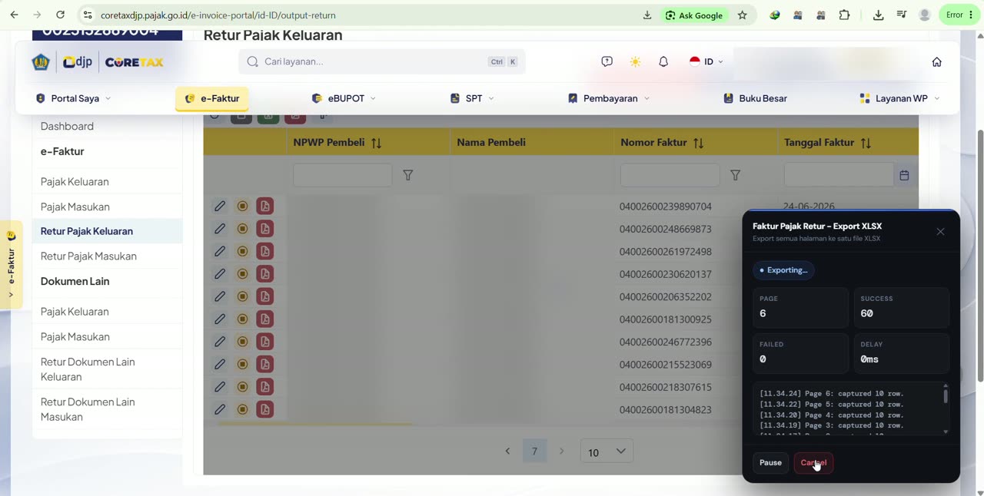
Task: Open the browser downloads tray icon
Action: click(x=878, y=15)
